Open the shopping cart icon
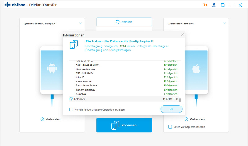This screenshot has height=146, width=248. [x=205, y=5]
